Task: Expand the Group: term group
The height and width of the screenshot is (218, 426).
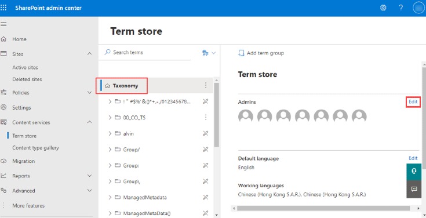Action: [x=110, y=165]
